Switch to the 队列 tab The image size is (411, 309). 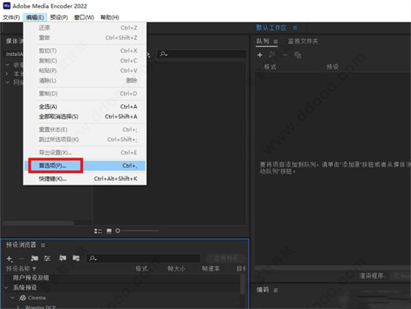(x=262, y=41)
